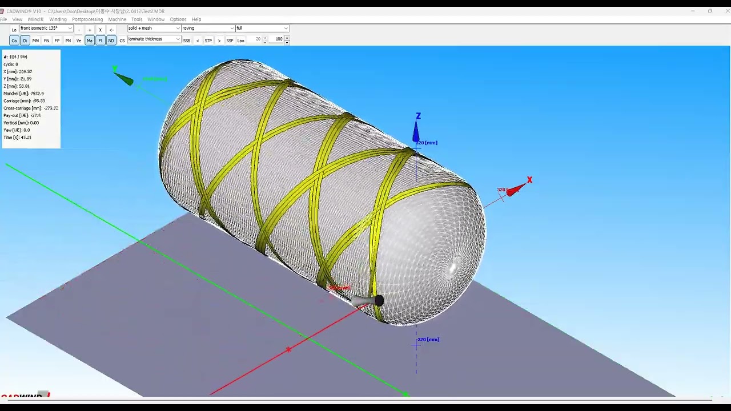Click the Lo toolbar button
731x411 pixels.
click(14, 30)
